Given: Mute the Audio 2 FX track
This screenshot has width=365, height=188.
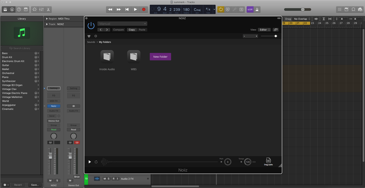Looking at the screenshot, I should click(104, 179).
